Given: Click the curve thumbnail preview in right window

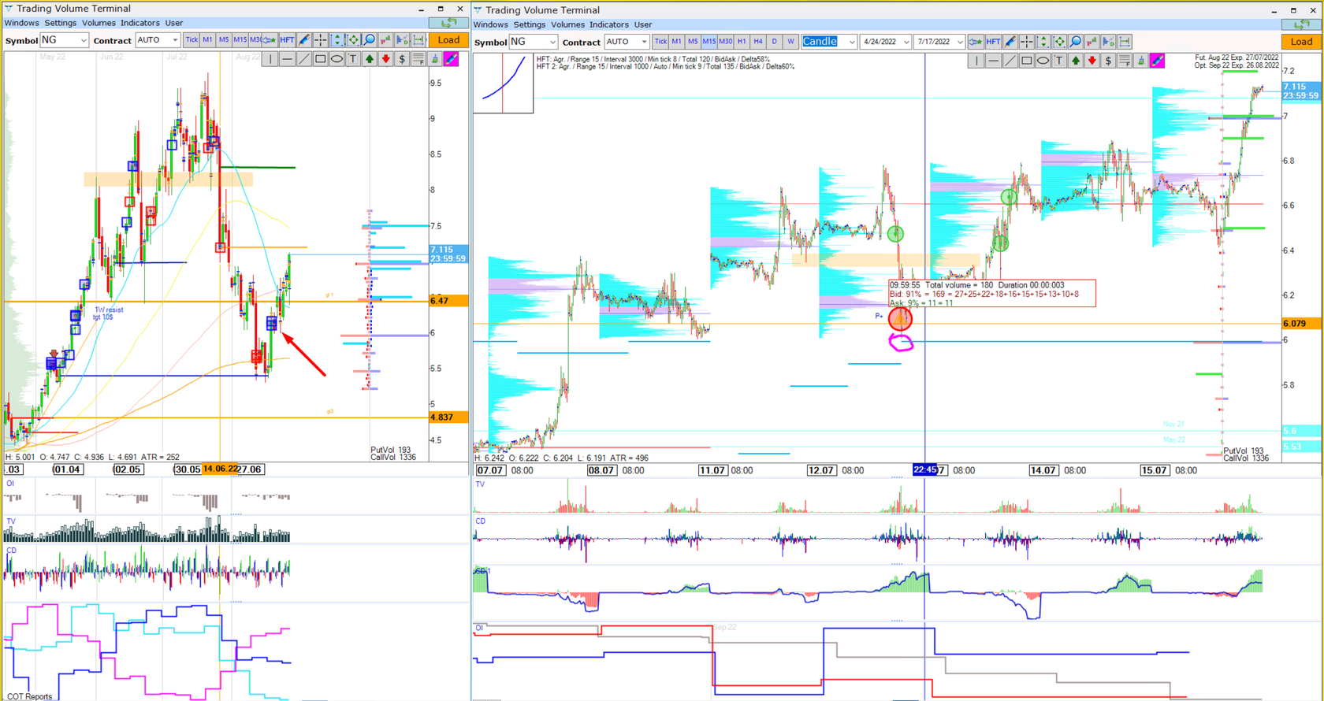Looking at the screenshot, I should [504, 83].
